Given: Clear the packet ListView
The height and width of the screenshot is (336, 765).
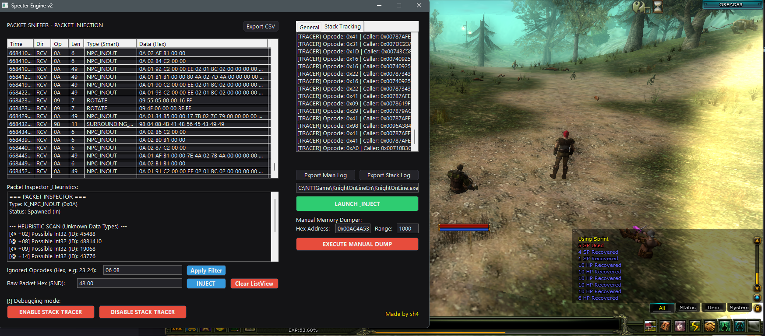Looking at the screenshot, I should point(254,283).
